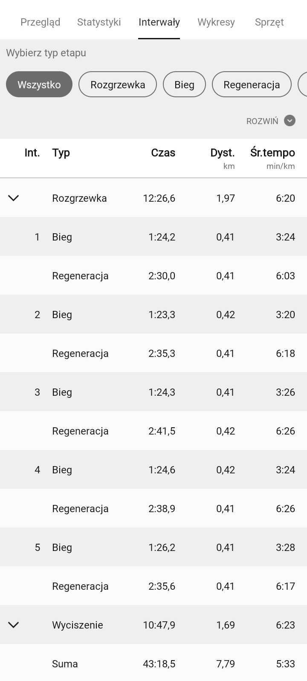The width and height of the screenshot is (307, 681).
Task: Switch to the Statystyki tab
Action: [99, 22]
